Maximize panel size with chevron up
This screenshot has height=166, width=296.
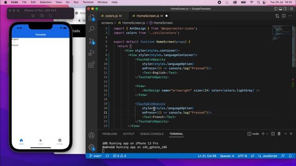(x=286, y=134)
